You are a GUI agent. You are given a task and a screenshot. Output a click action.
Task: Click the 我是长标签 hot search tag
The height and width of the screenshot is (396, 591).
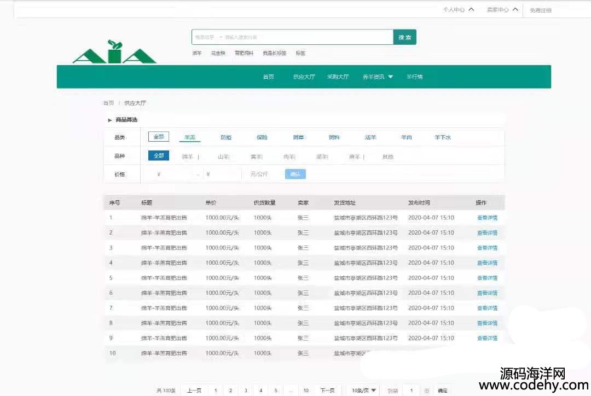[274, 53]
